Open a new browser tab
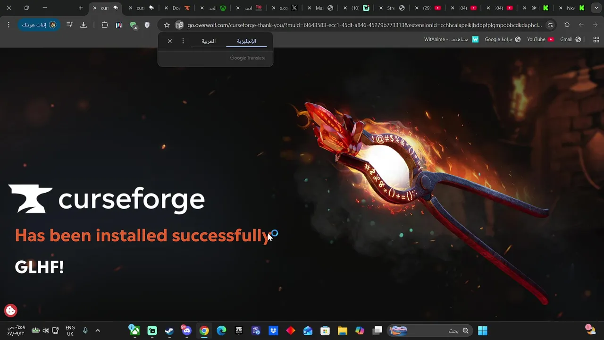The height and width of the screenshot is (340, 604). tap(81, 8)
